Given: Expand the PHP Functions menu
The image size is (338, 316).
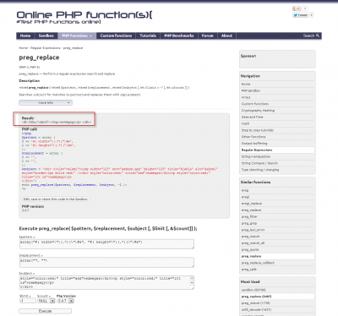Looking at the screenshot, I should 77,35.
